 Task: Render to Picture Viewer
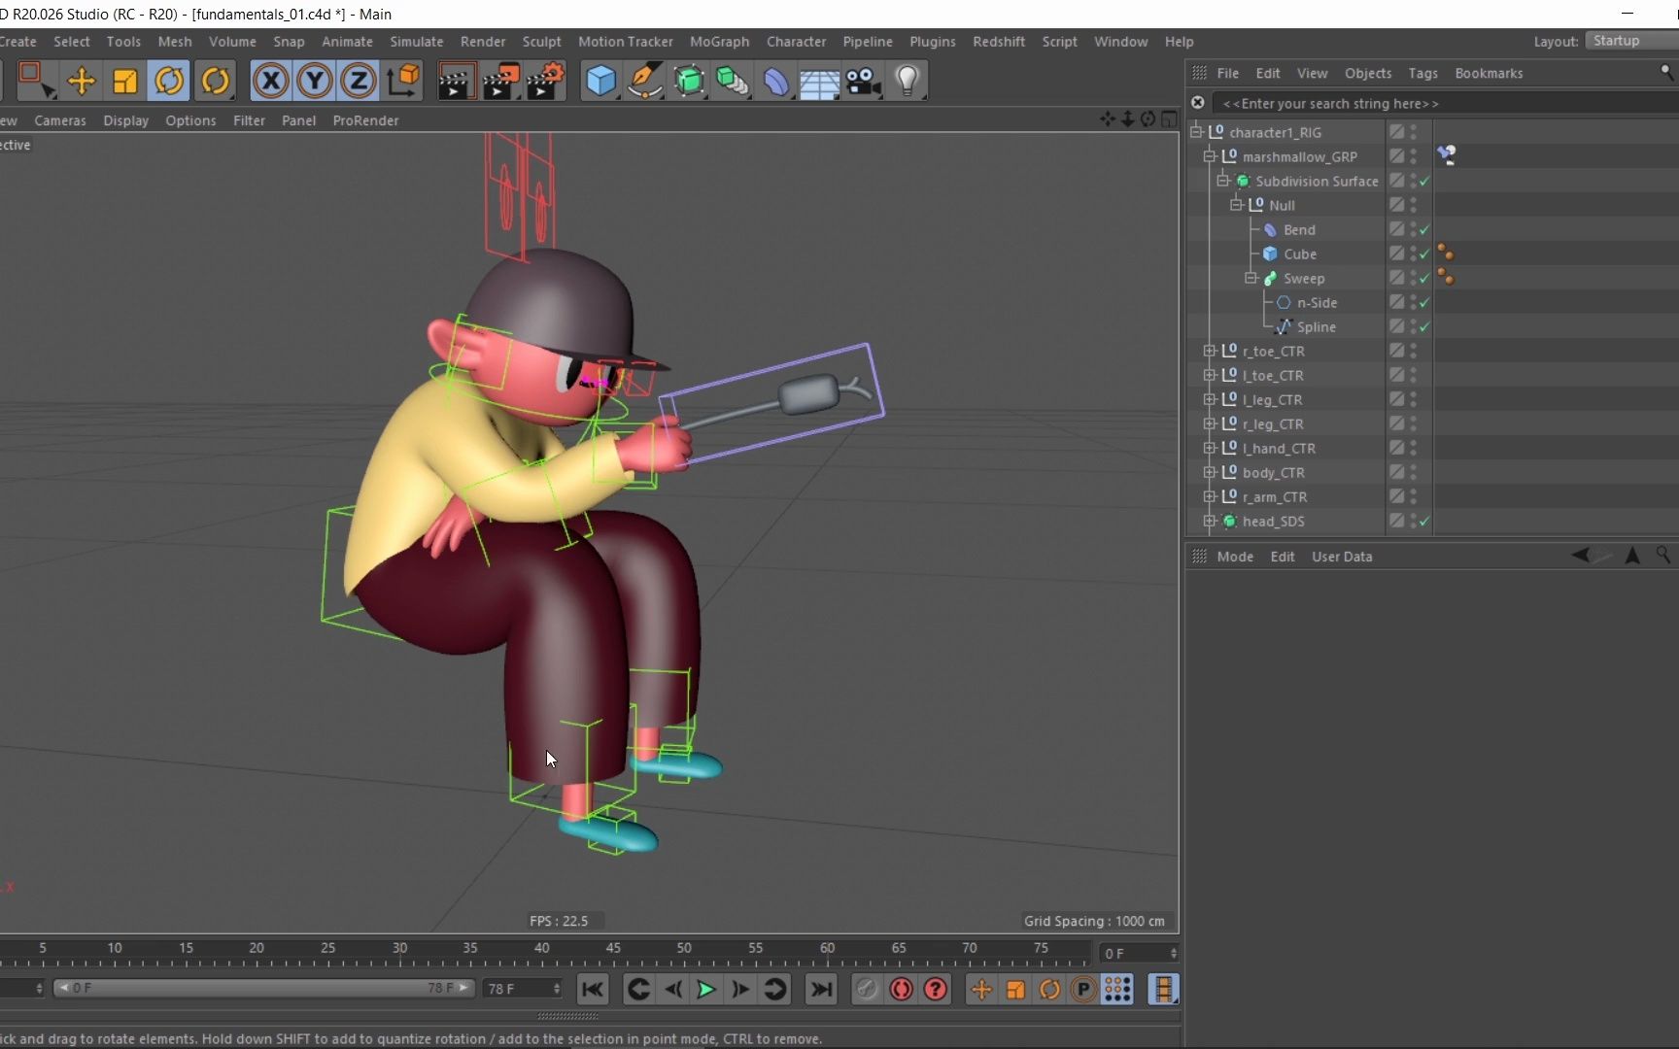pos(500,81)
